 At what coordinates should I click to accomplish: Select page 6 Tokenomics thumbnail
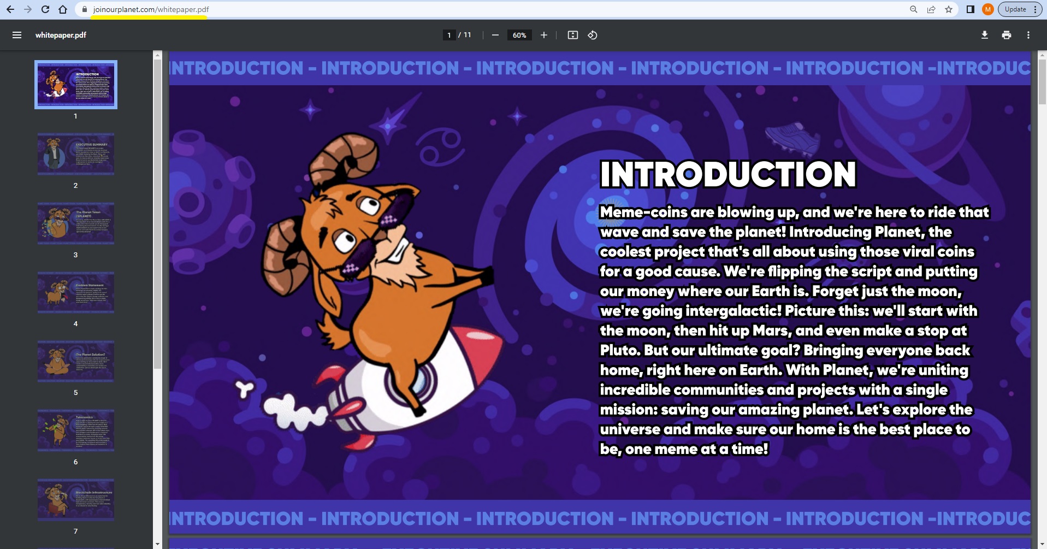click(76, 430)
